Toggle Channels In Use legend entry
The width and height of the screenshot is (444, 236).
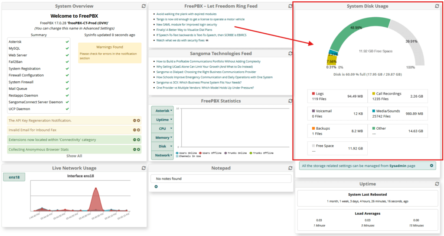point(188,156)
